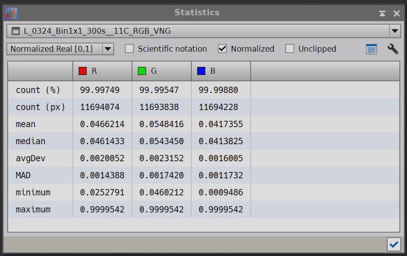Click pixel count 11694228

[218, 107]
